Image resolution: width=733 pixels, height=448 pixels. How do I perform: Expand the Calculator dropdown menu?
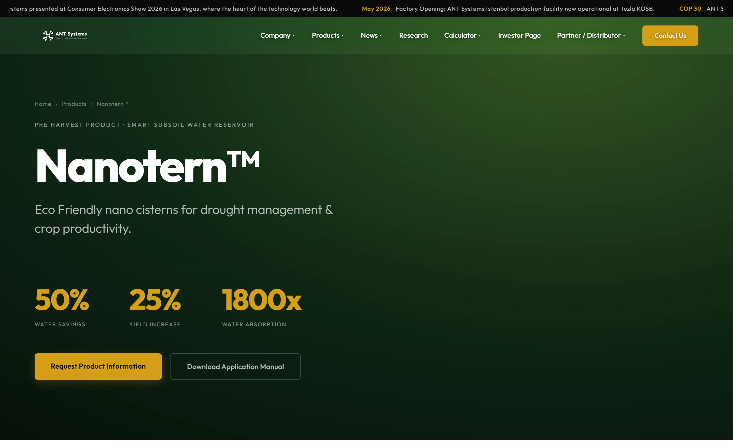pyautogui.click(x=462, y=35)
